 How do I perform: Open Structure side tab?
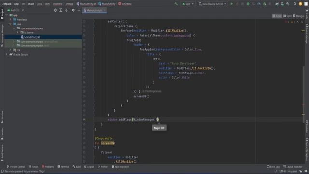(x=2, y=117)
